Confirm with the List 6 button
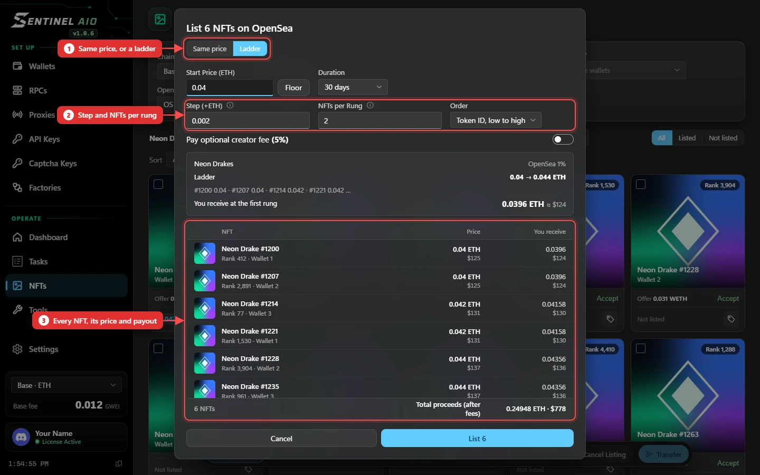Viewport: 760px width, 475px height. [x=477, y=438]
